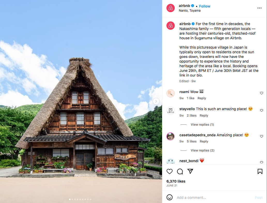
Task: Open Nanto, Toyama location link
Action: click(x=189, y=11)
